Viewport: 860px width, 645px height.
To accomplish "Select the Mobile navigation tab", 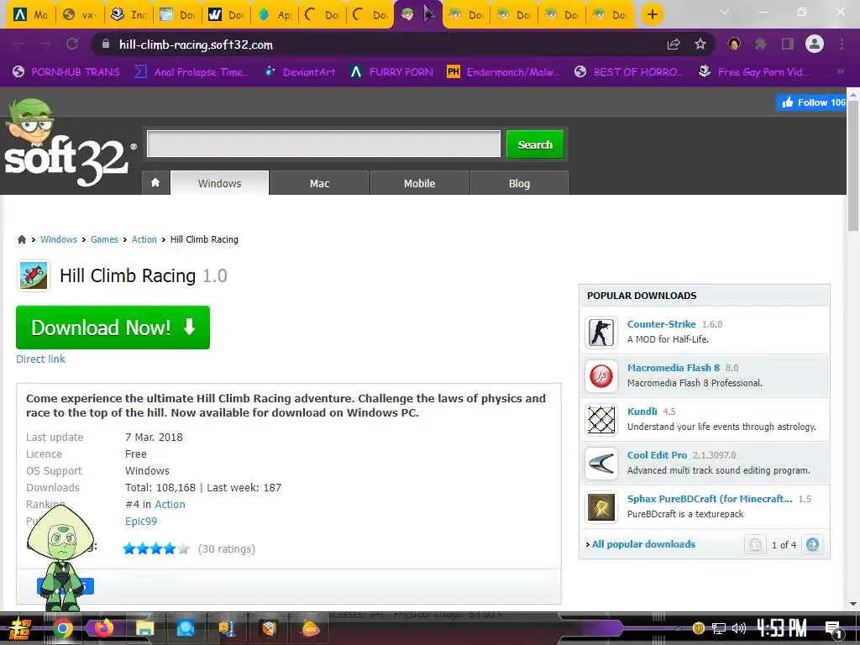I will [x=420, y=183].
